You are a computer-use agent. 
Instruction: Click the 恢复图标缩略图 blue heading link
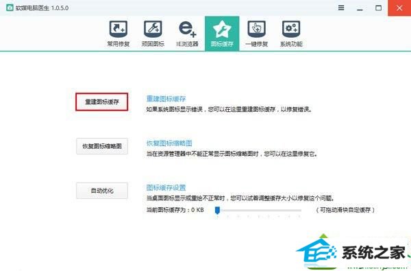pos(169,143)
